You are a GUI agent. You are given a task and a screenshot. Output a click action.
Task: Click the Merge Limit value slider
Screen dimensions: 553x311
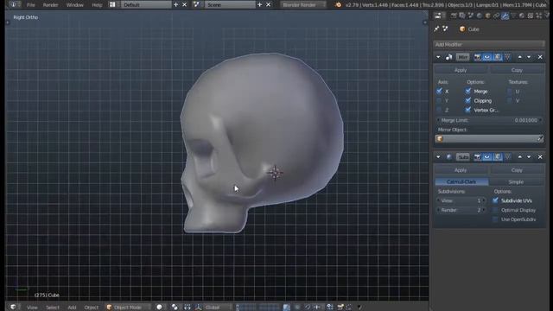(489, 120)
